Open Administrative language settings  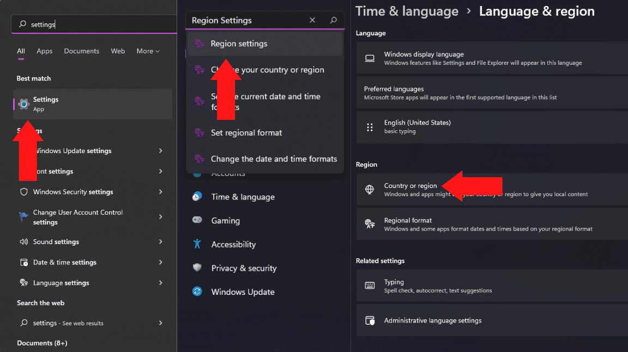[x=492, y=320]
